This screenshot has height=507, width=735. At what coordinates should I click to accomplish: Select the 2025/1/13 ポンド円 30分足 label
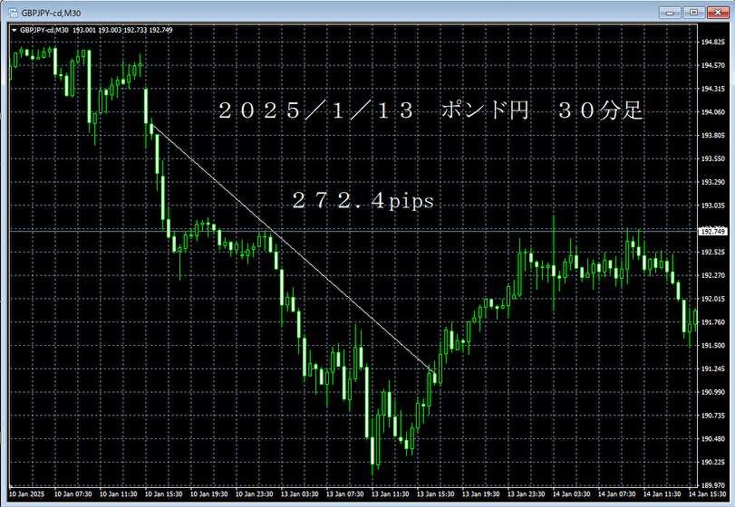tap(430, 111)
